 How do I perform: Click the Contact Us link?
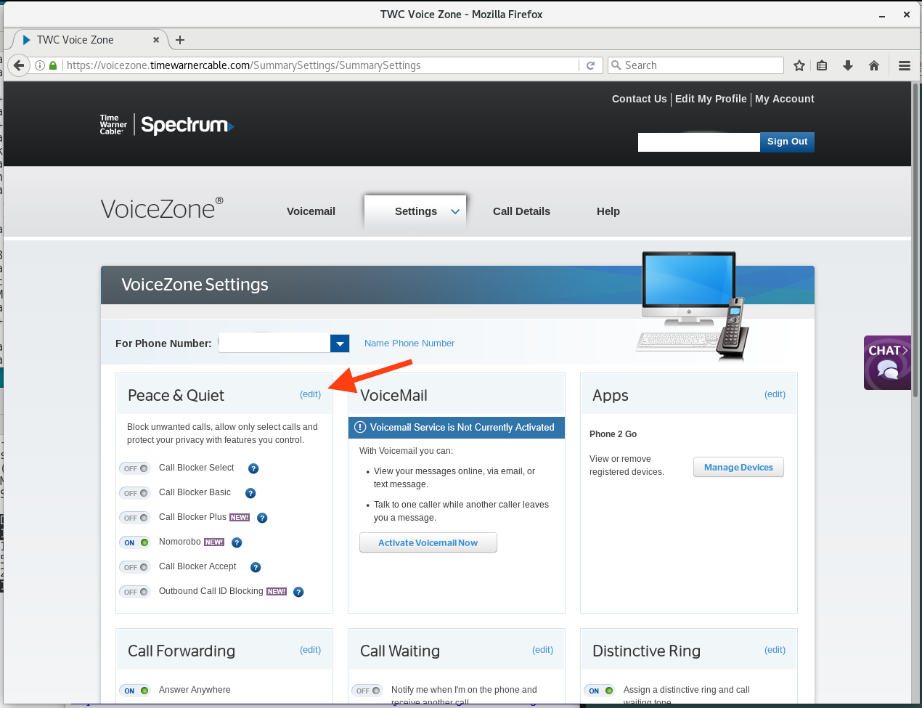[639, 99]
